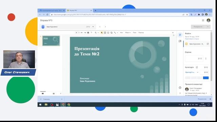
Task: Click the volume icon in system tray
Action: pos(193,105)
